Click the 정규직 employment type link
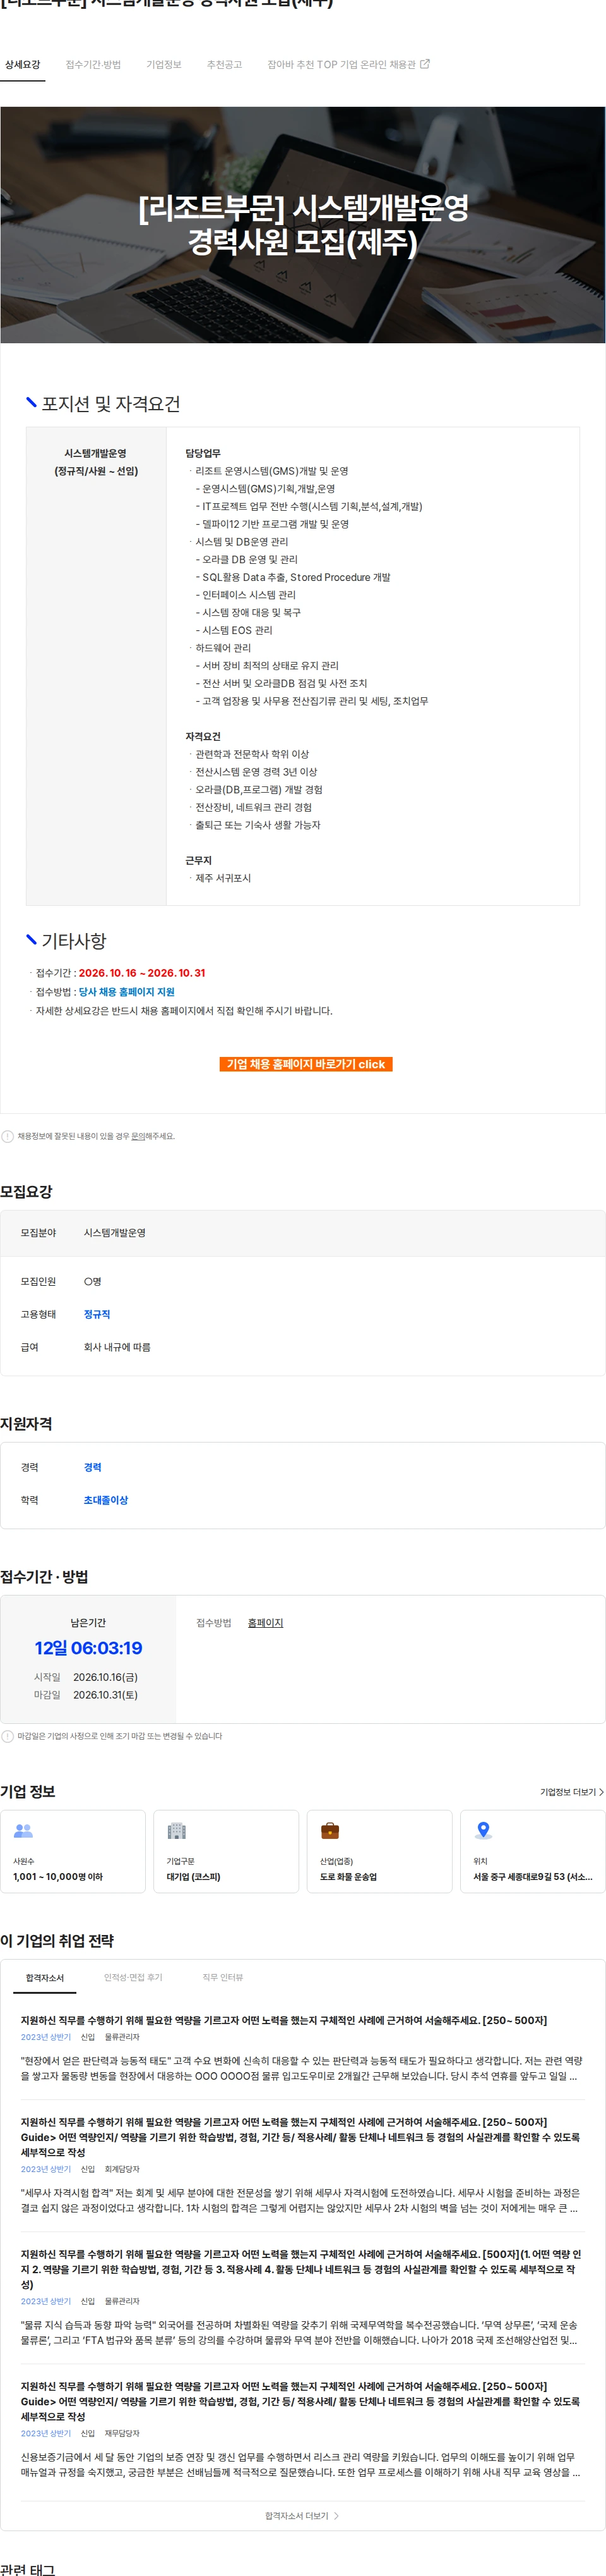Screen dimensions: 606x2576 coord(97,1314)
